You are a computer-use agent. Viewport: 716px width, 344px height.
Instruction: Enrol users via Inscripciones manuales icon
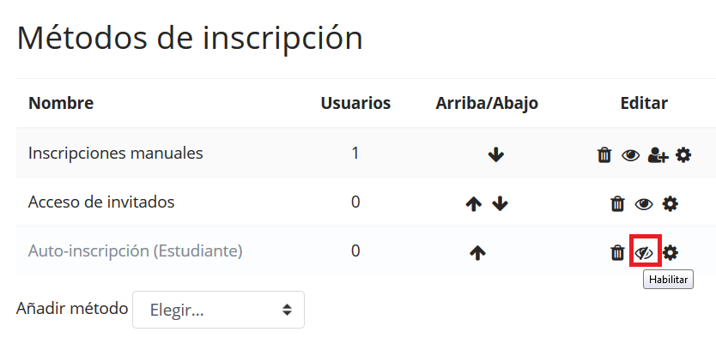point(658,155)
